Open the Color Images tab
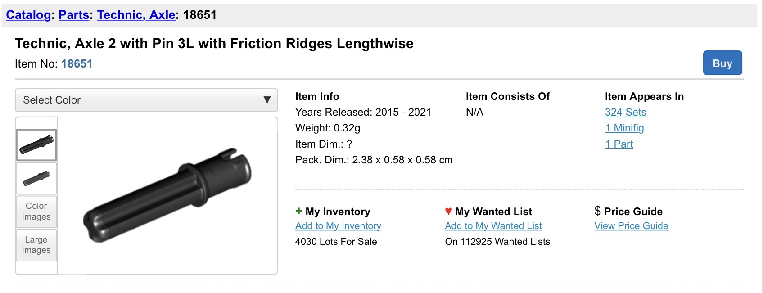The height and width of the screenshot is (293, 763). click(x=36, y=212)
